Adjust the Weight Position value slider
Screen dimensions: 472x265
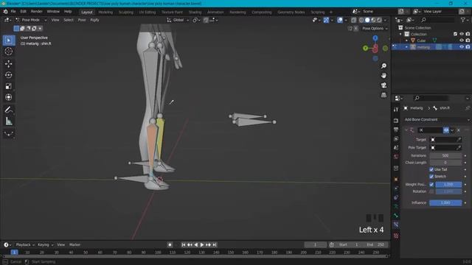(448, 184)
